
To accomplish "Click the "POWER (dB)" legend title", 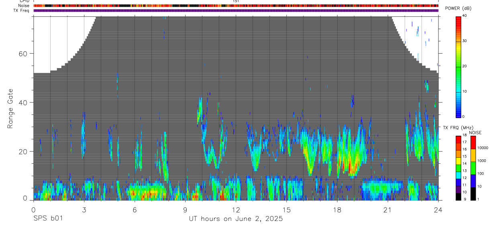I will (458, 8).
